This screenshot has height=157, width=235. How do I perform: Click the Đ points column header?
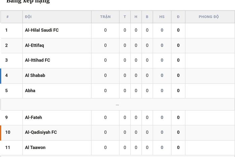178,17
